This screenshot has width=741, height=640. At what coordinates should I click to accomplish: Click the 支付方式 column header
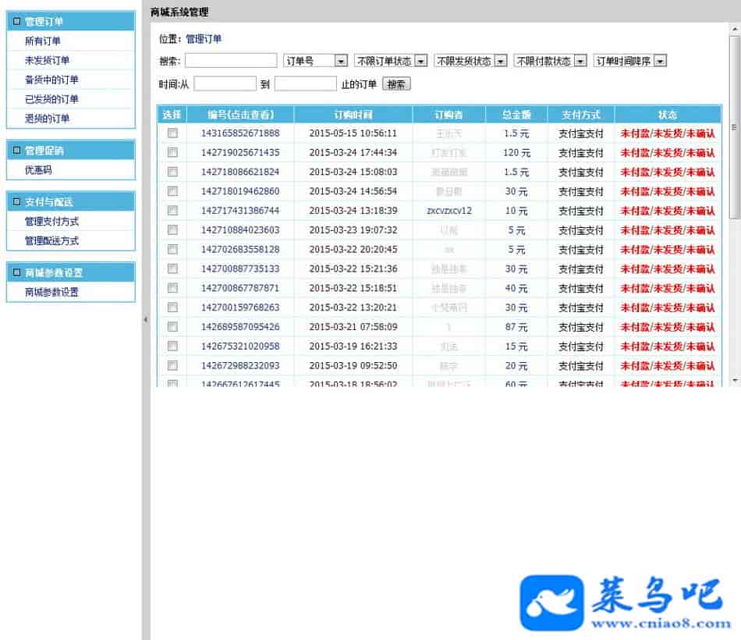[x=581, y=115]
